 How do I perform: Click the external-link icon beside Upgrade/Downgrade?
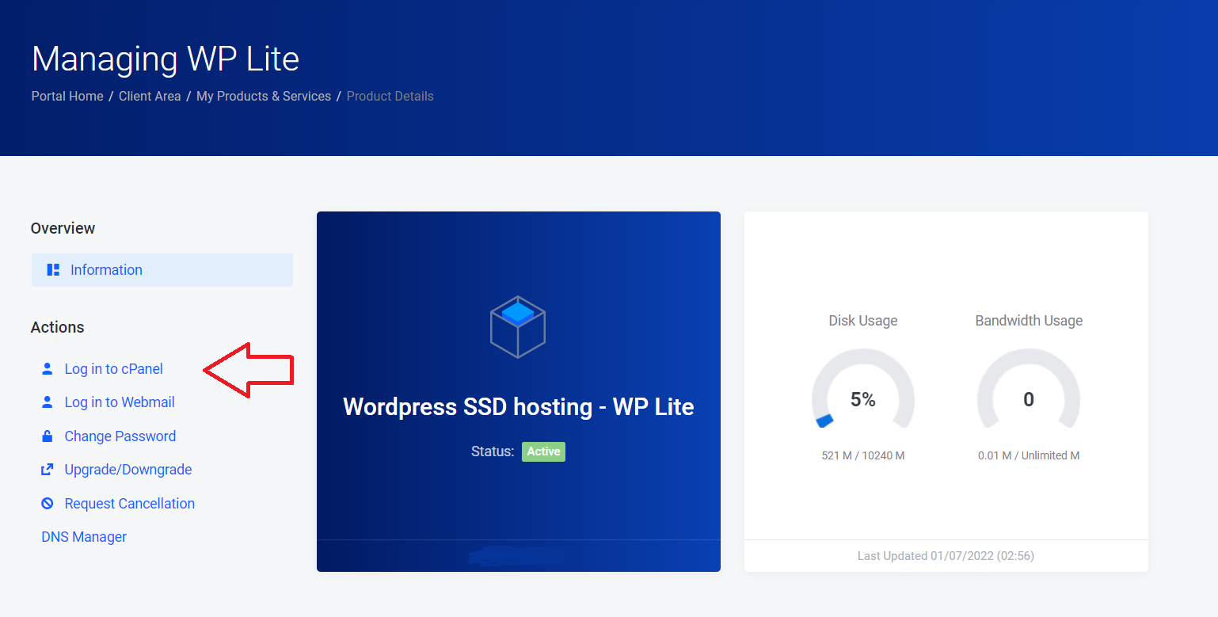[48, 470]
